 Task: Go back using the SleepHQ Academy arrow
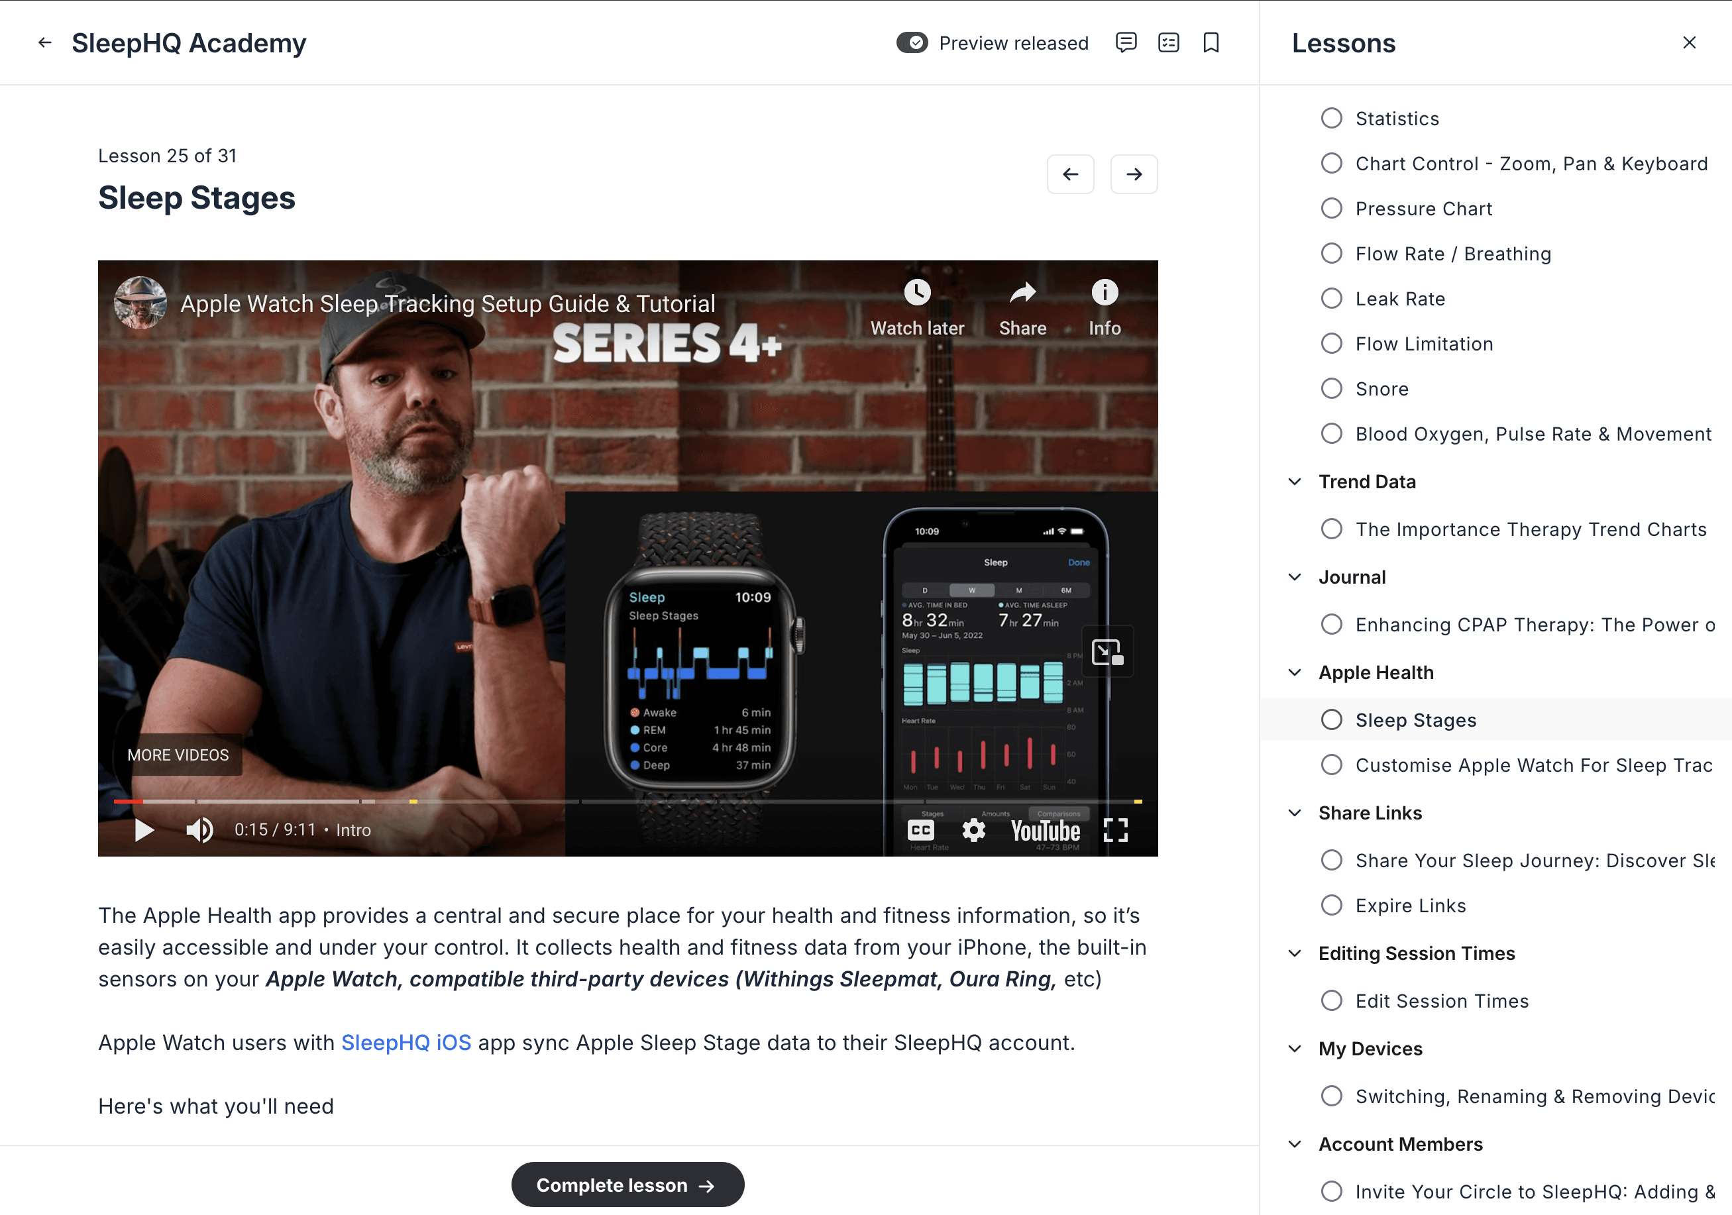[x=45, y=43]
